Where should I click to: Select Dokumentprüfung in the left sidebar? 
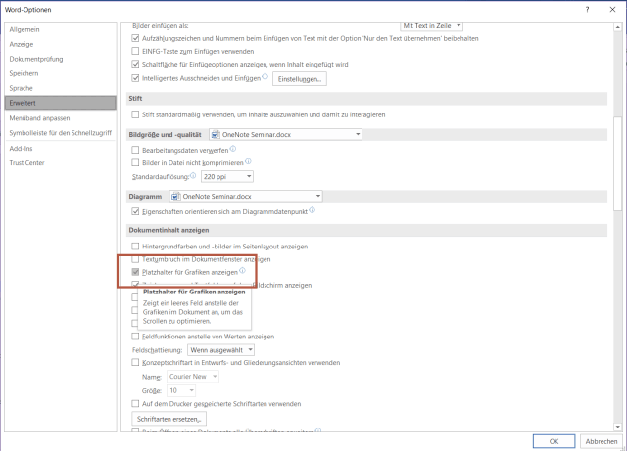(x=35, y=59)
